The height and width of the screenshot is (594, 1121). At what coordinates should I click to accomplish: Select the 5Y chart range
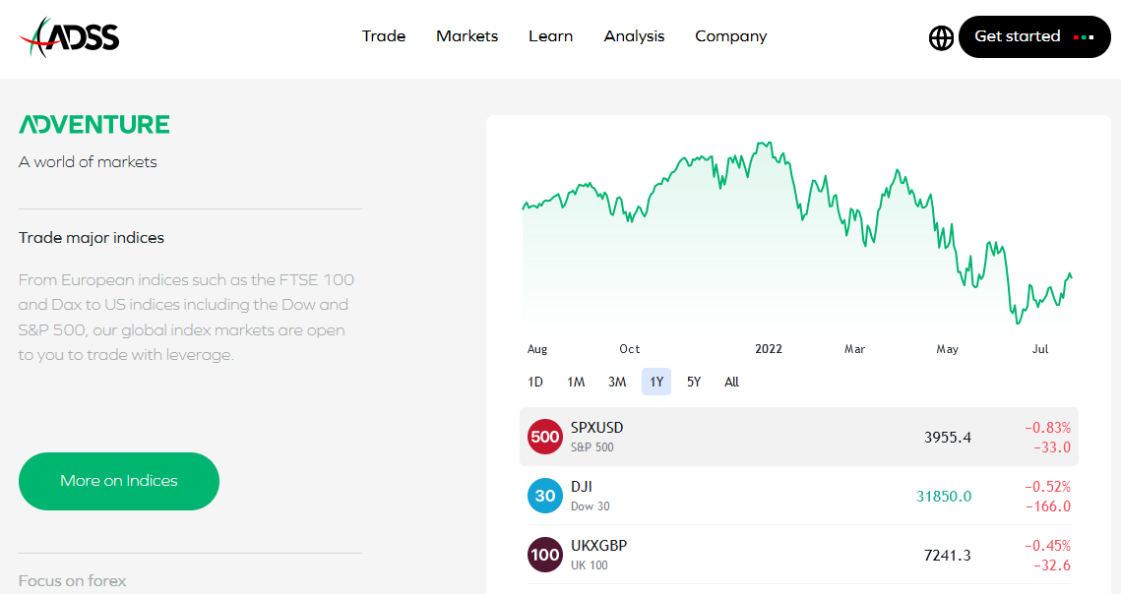pyautogui.click(x=694, y=382)
